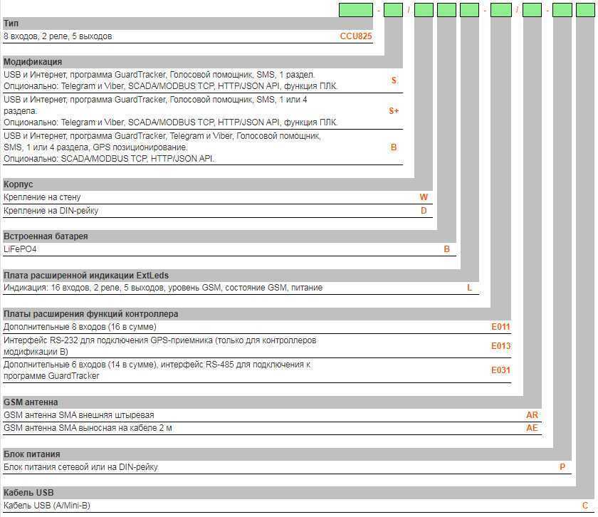Select DIN rail mount code D
Image resolution: width=598 pixels, height=517 pixels.
click(424, 211)
